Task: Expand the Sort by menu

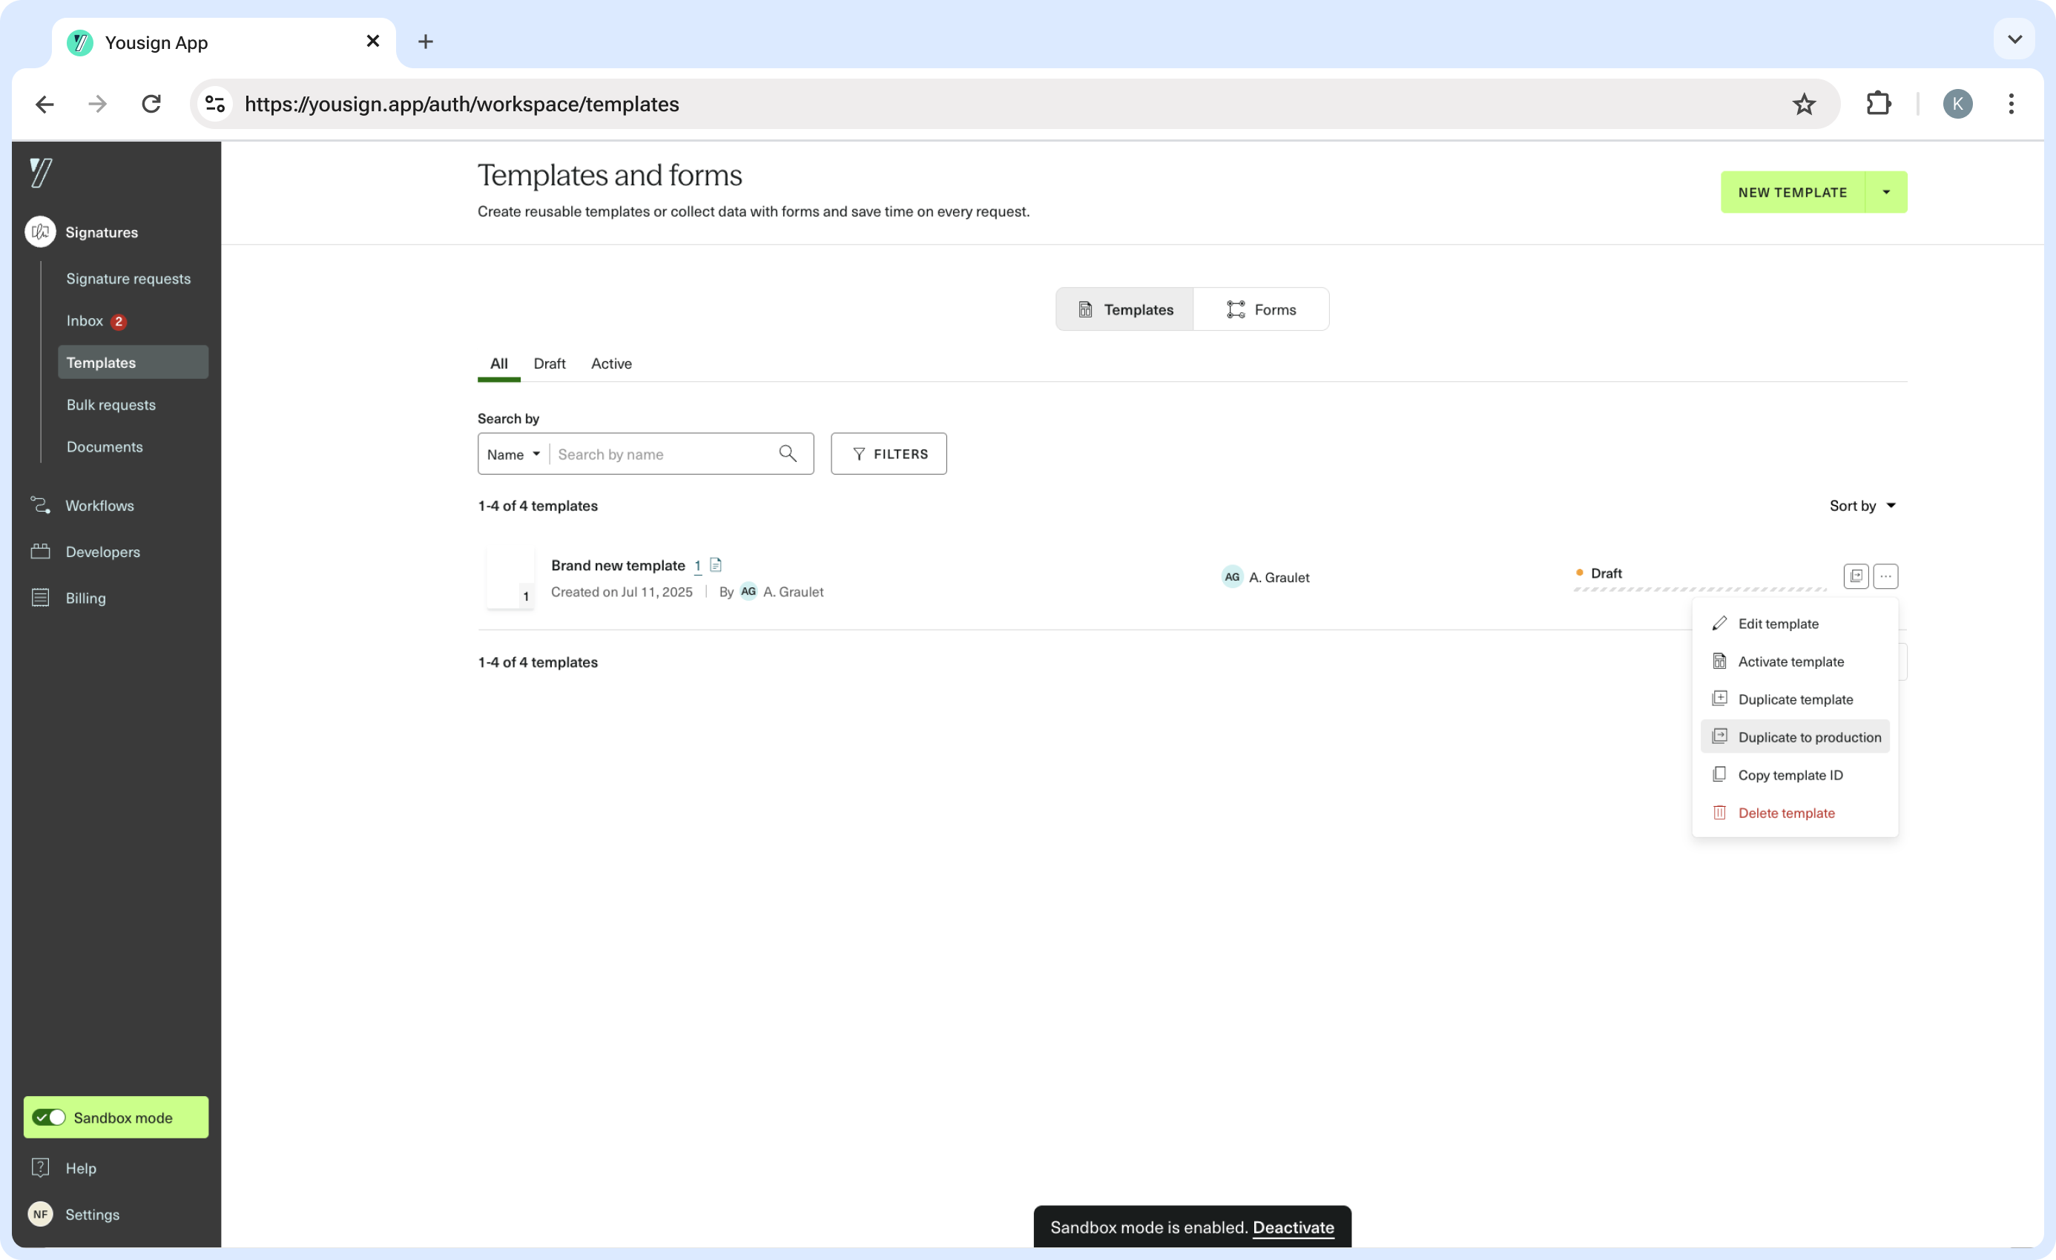Action: [x=1862, y=506]
